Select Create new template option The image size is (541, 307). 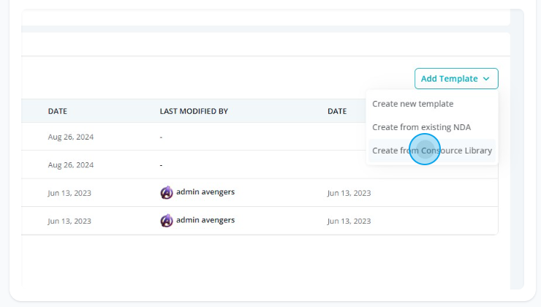(x=412, y=104)
